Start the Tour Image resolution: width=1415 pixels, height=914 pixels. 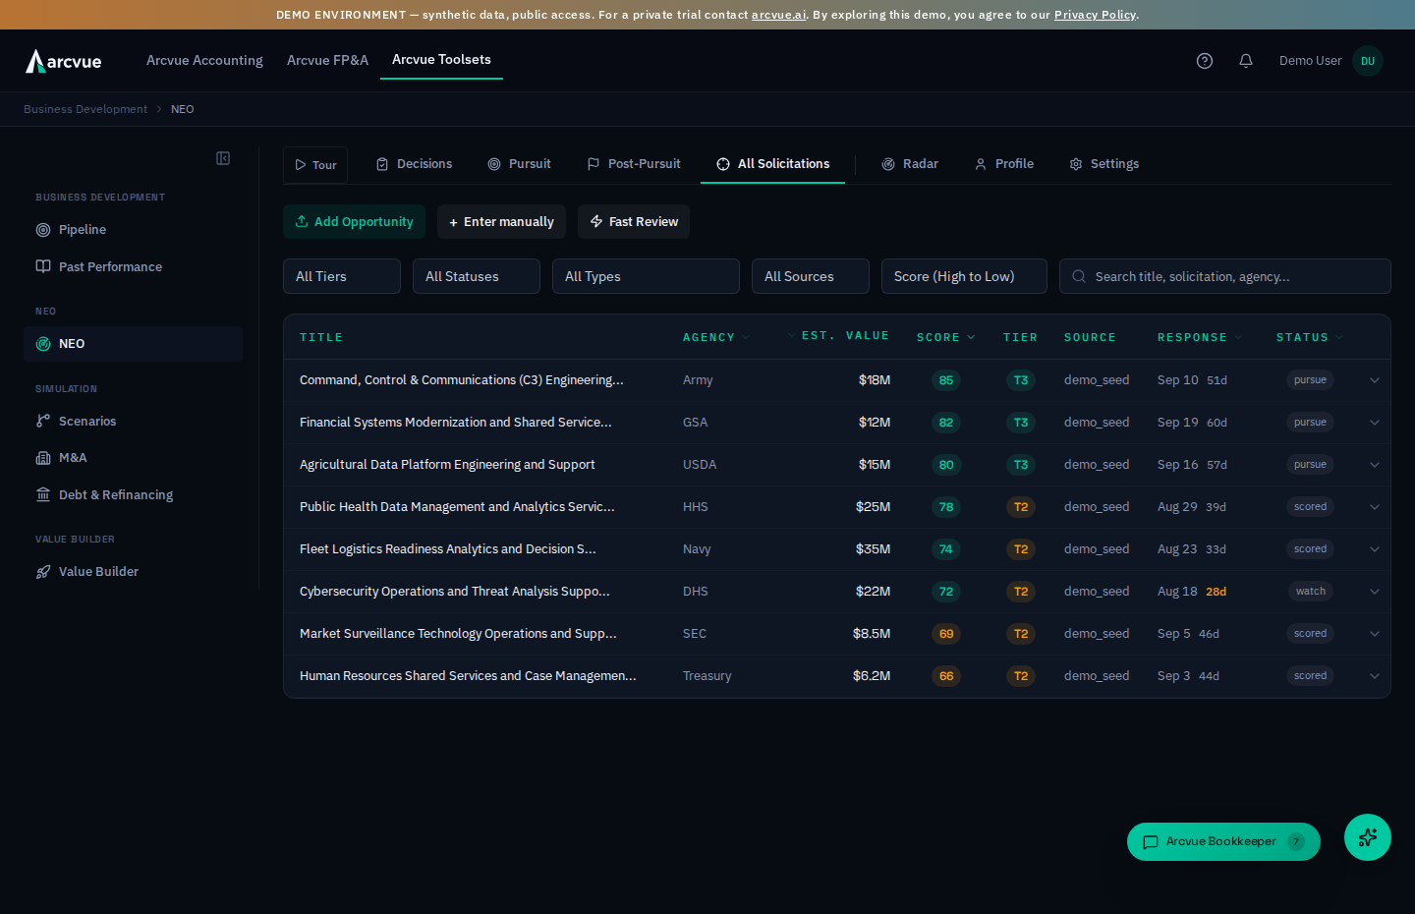(315, 165)
